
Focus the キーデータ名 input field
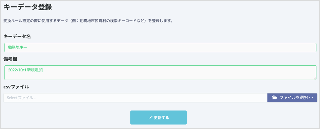point(160,47)
